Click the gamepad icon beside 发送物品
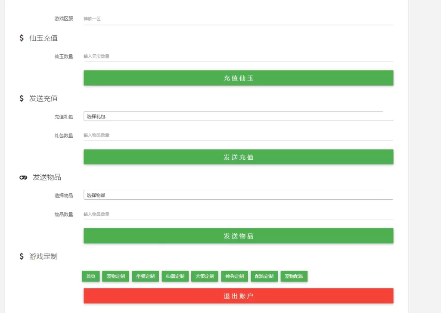This screenshot has height=313, width=441. 23,177
